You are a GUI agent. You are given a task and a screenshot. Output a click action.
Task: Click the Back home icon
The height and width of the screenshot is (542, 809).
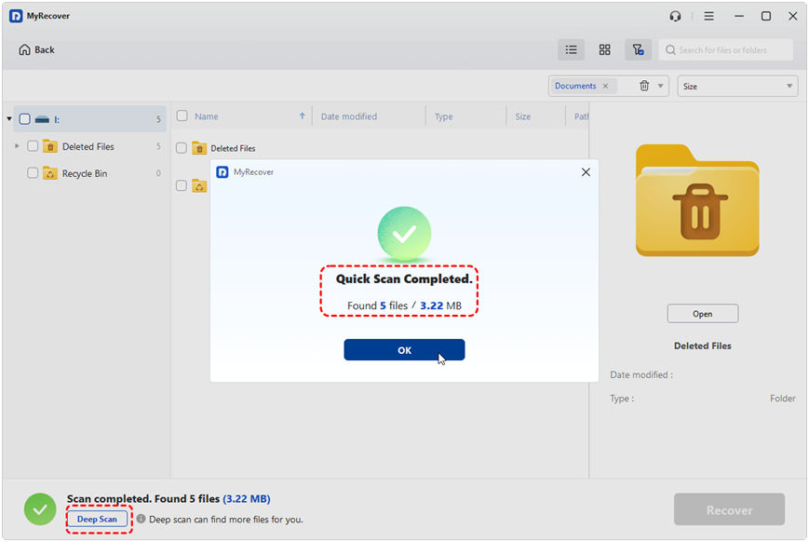coord(24,49)
